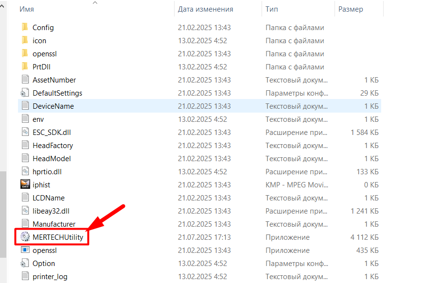Sort by the Размер column header
Screen dimensions: 440x283
click(x=351, y=9)
